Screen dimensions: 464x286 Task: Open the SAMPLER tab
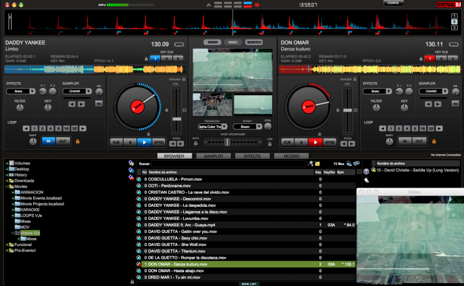(213, 156)
